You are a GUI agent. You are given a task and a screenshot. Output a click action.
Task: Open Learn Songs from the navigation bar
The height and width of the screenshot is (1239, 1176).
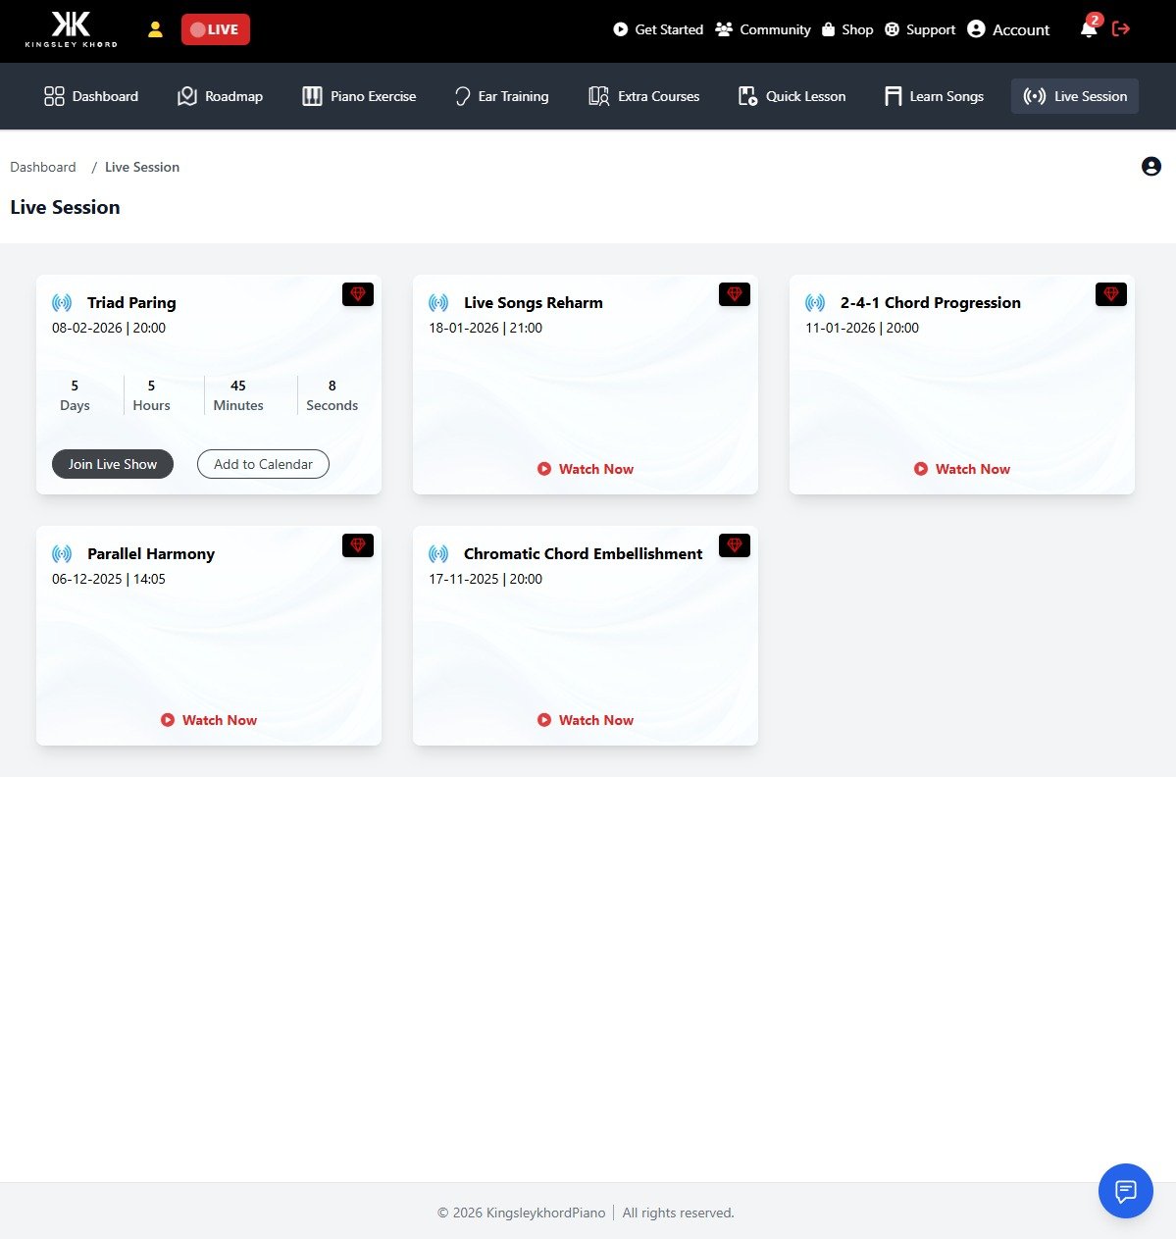[932, 96]
